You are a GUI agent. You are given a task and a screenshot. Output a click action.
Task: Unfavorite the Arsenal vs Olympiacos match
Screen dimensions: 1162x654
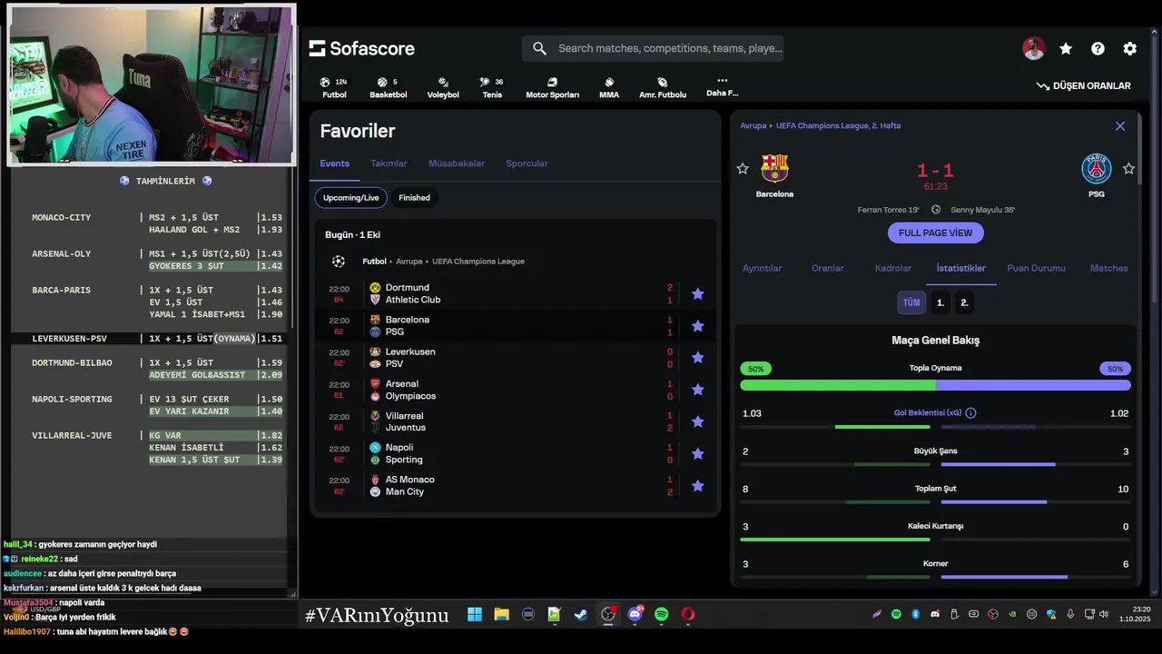pos(697,390)
